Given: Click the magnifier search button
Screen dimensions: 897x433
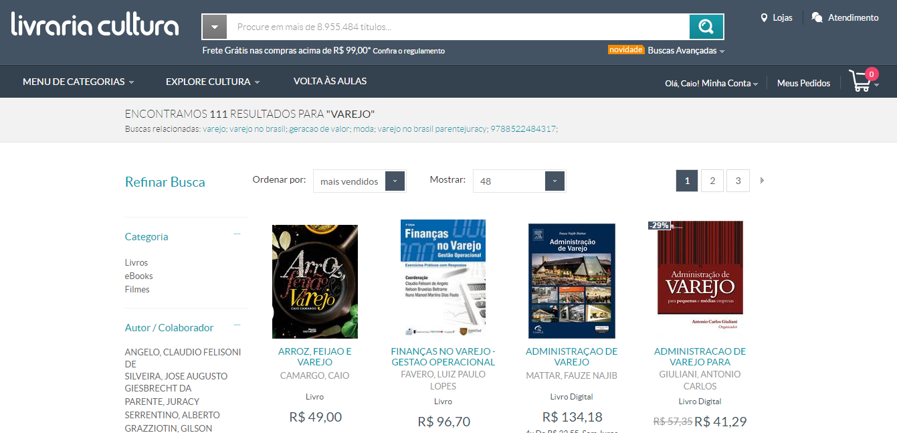Looking at the screenshot, I should [x=706, y=27].
